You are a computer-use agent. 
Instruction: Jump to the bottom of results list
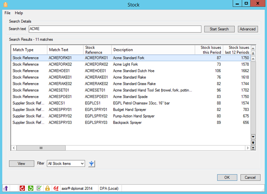point(253,148)
